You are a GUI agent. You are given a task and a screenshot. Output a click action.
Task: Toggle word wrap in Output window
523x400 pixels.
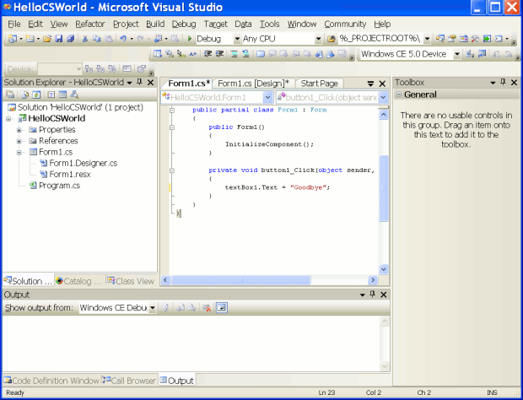221,308
